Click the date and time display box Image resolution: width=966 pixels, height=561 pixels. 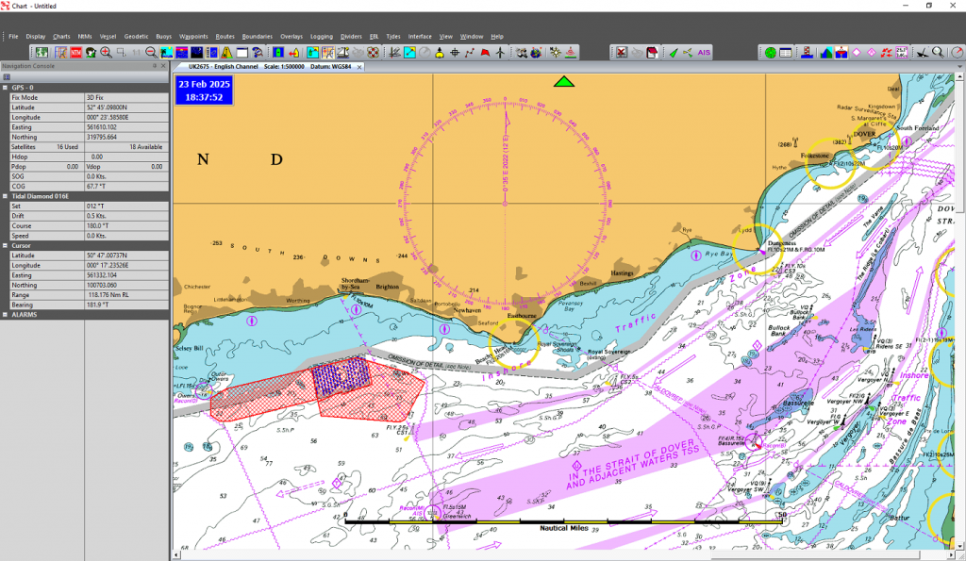click(205, 91)
